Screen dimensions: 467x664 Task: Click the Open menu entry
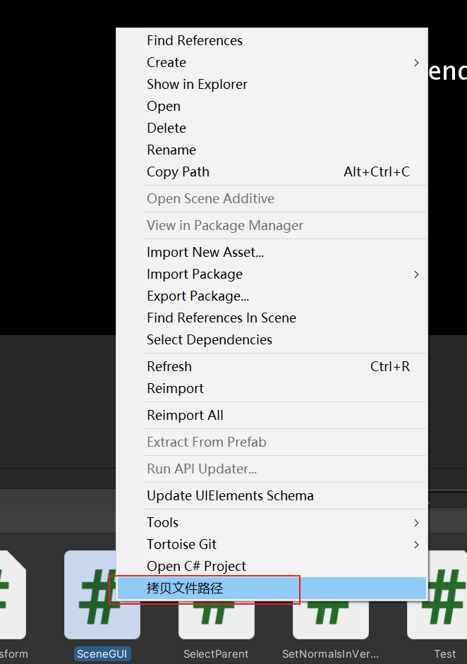click(x=164, y=107)
